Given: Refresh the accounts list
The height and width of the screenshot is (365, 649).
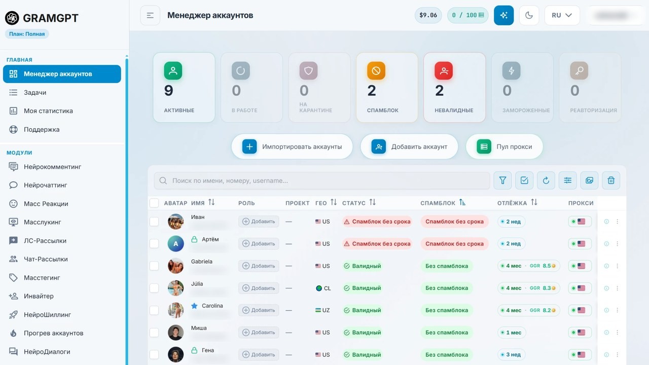Looking at the screenshot, I should point(546,180).
